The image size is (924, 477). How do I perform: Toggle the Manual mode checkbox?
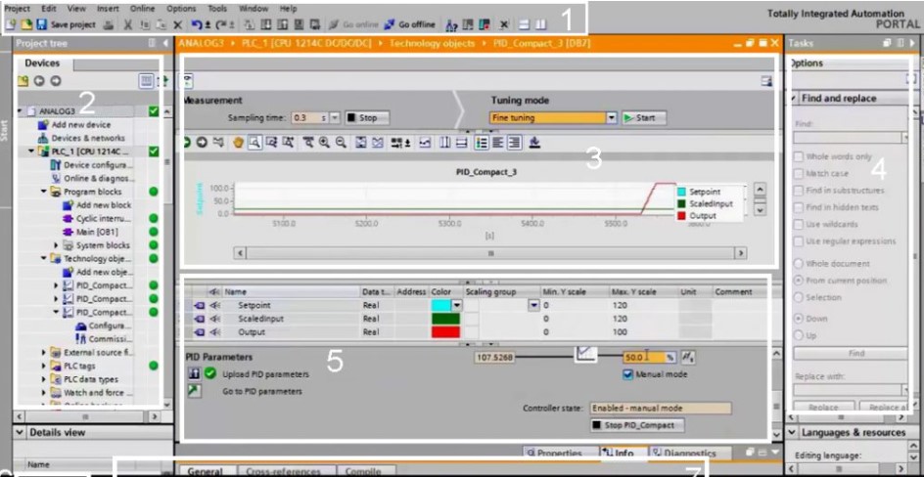[x=628, y=373]
